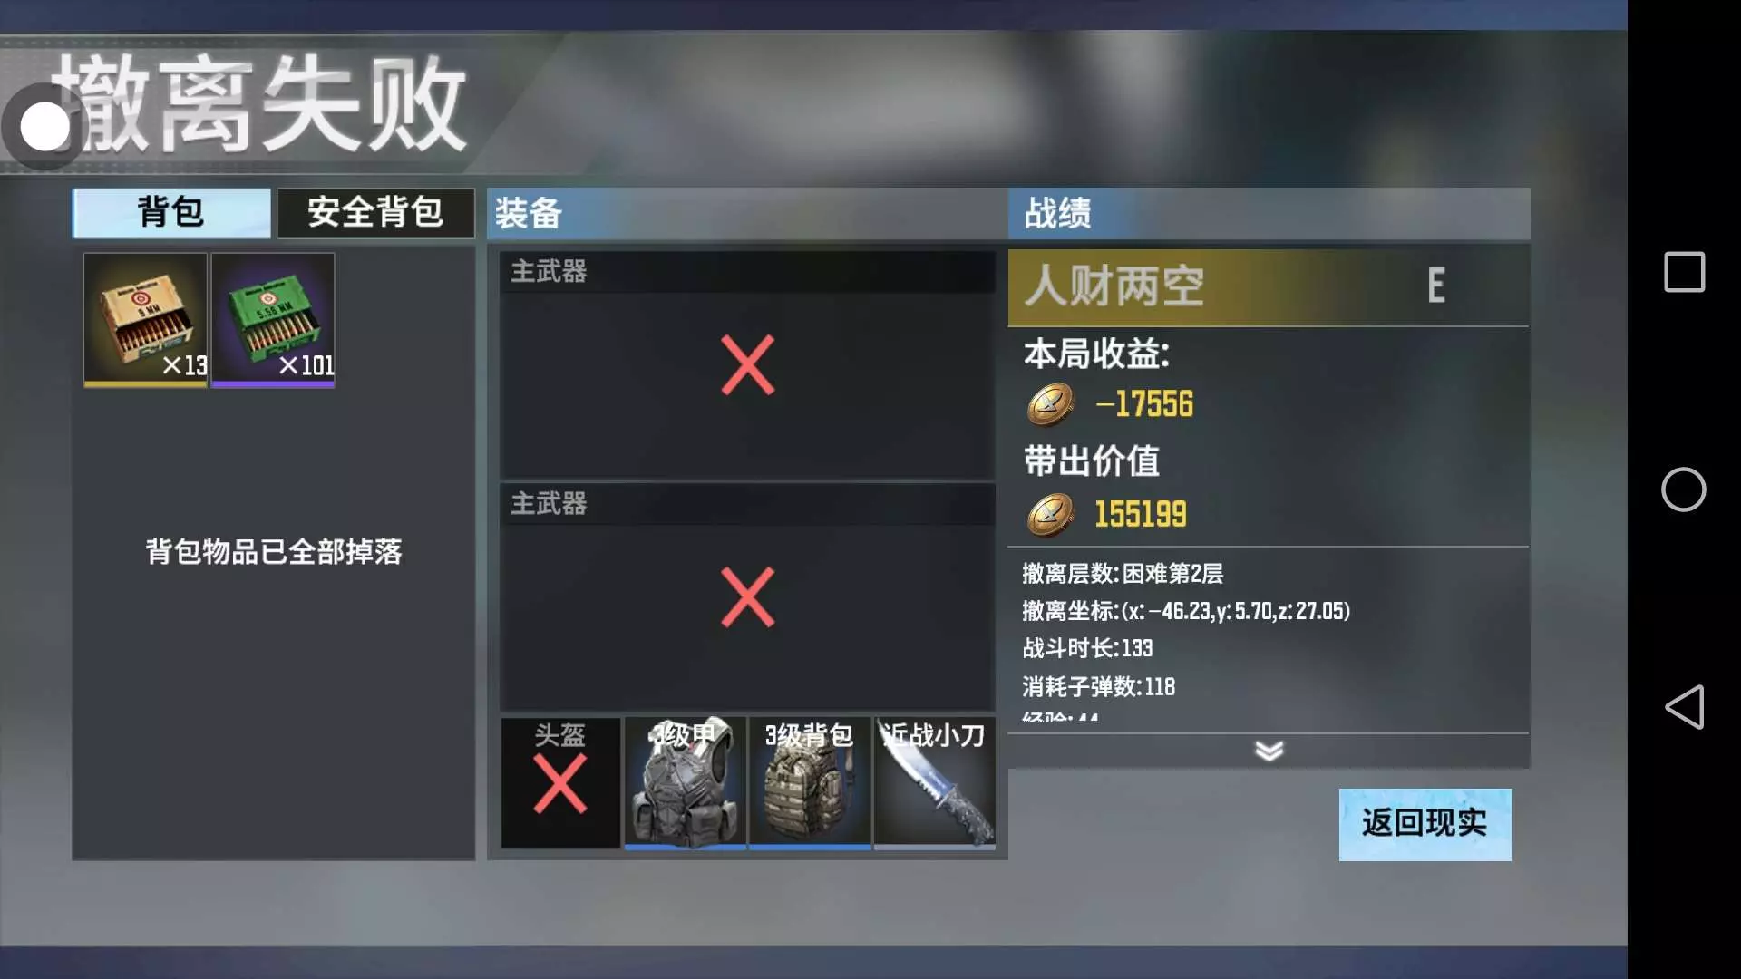Tap the Android back triangle button

point(1684,707)
